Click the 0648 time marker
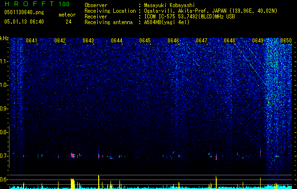 click(229, 41)
